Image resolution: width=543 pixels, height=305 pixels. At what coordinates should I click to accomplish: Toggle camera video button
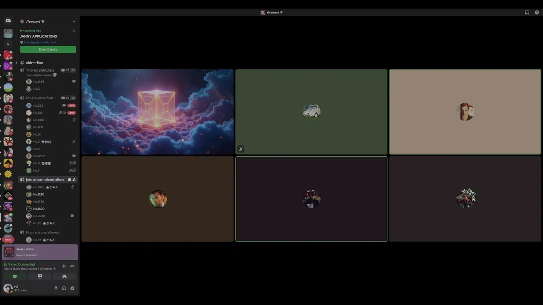pos(15,276)
